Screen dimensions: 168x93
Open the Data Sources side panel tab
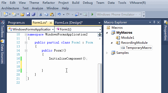[x=2, y=52]
